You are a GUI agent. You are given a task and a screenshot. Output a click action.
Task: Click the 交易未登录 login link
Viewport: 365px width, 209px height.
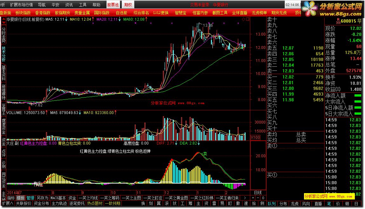pyautogui.click(x=199, y=5)
